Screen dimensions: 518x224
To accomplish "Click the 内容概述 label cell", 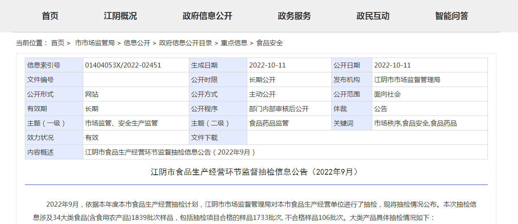I will click(54, 152).
